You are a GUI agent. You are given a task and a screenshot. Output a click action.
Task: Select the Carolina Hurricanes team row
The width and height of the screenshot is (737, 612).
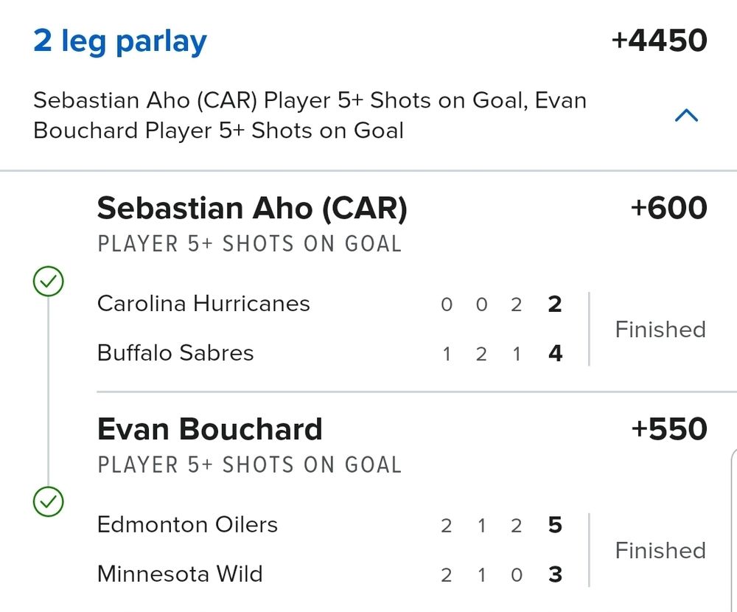203,304
